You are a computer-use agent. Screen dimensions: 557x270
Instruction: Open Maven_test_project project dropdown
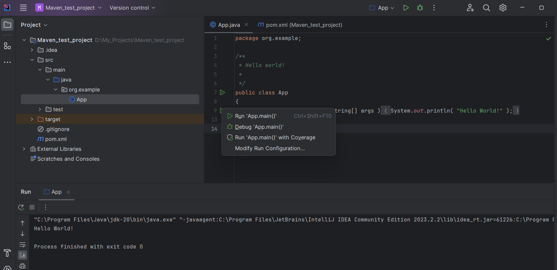(69, 8)
